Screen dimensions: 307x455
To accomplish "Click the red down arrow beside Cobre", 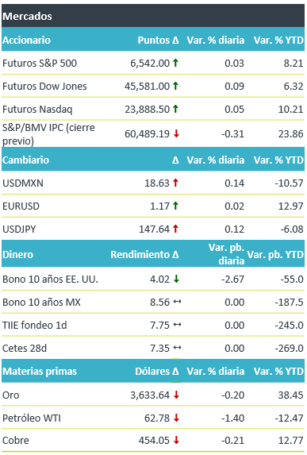I will [176, 440].
